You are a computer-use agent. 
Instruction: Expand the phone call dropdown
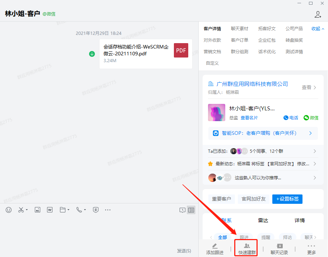81,210
